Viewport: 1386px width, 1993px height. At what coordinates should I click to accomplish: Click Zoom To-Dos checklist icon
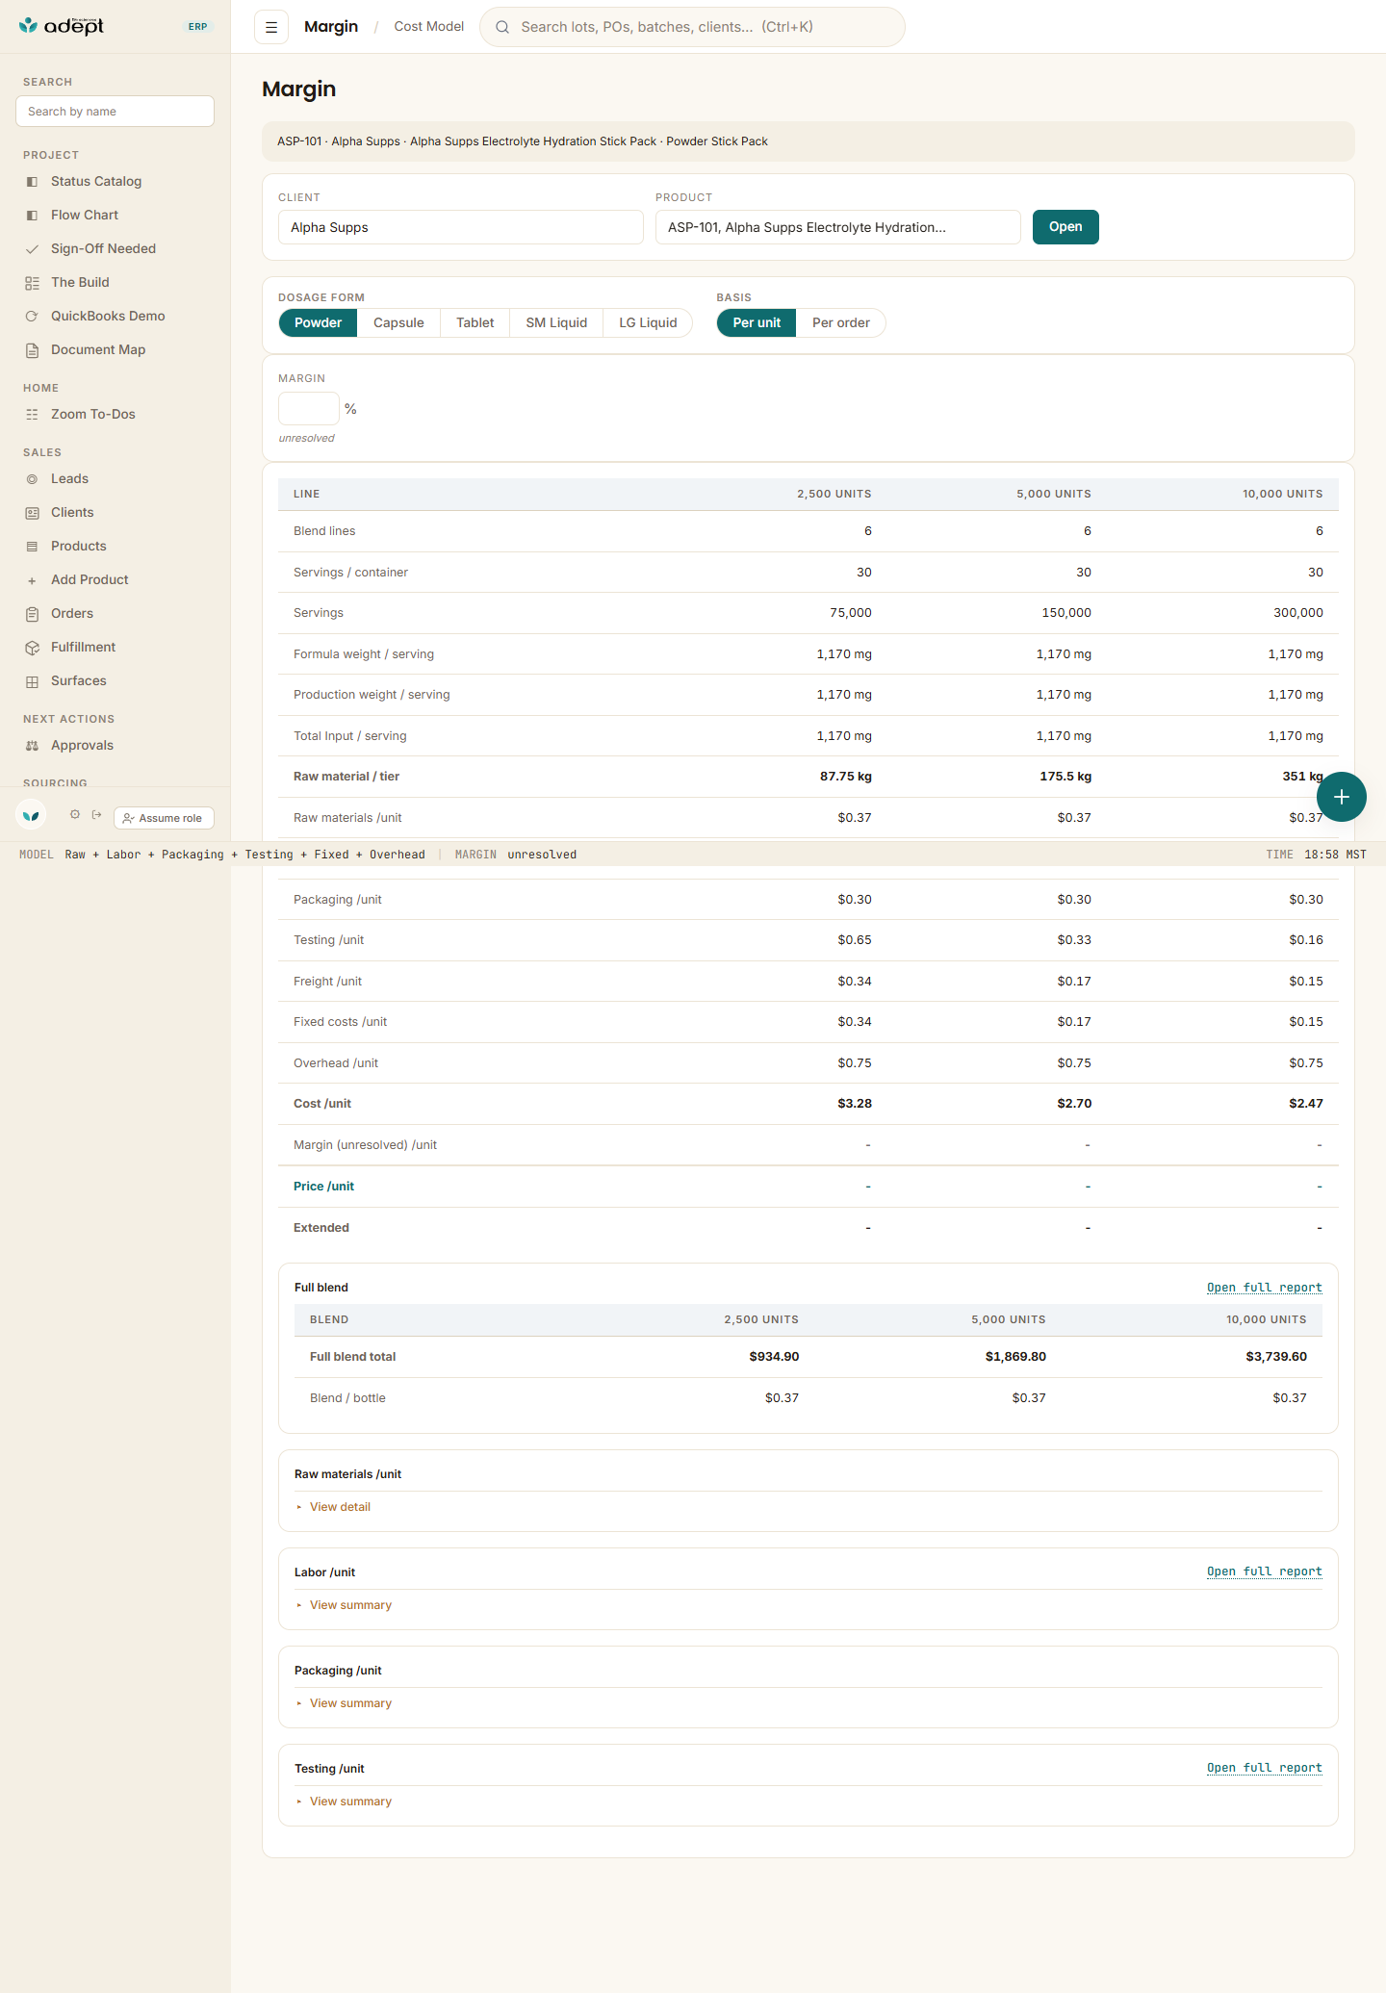[x=32, y=415]
